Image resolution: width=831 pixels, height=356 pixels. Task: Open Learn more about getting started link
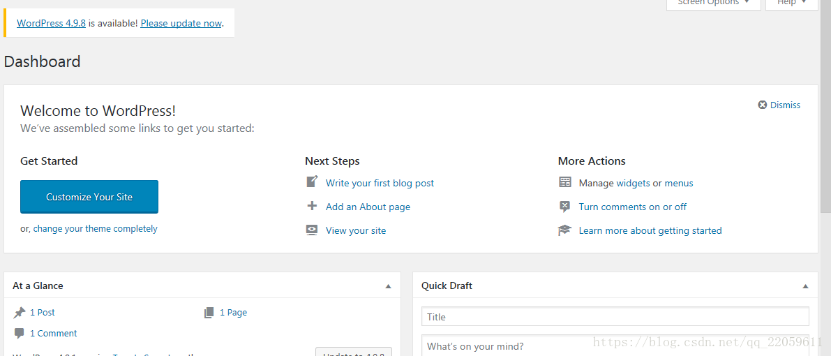coord(650,231)
